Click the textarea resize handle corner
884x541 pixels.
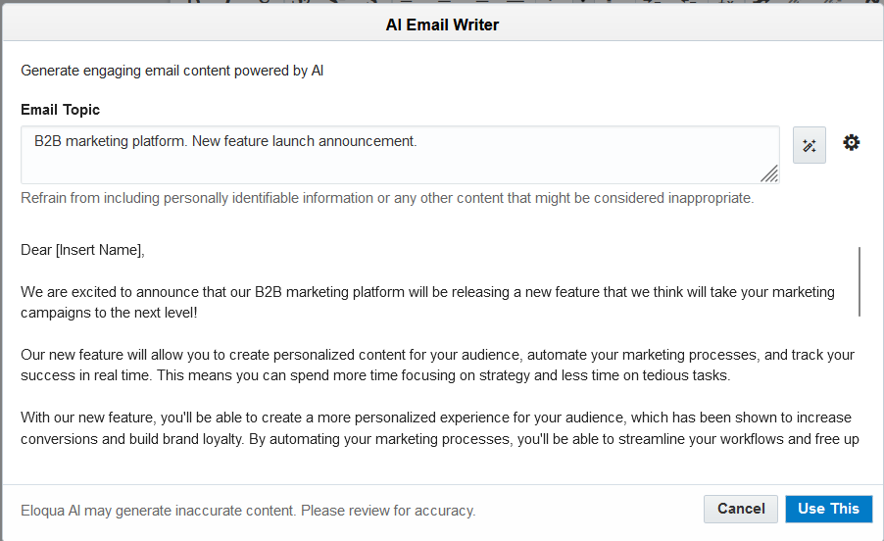tap(769, 173)
